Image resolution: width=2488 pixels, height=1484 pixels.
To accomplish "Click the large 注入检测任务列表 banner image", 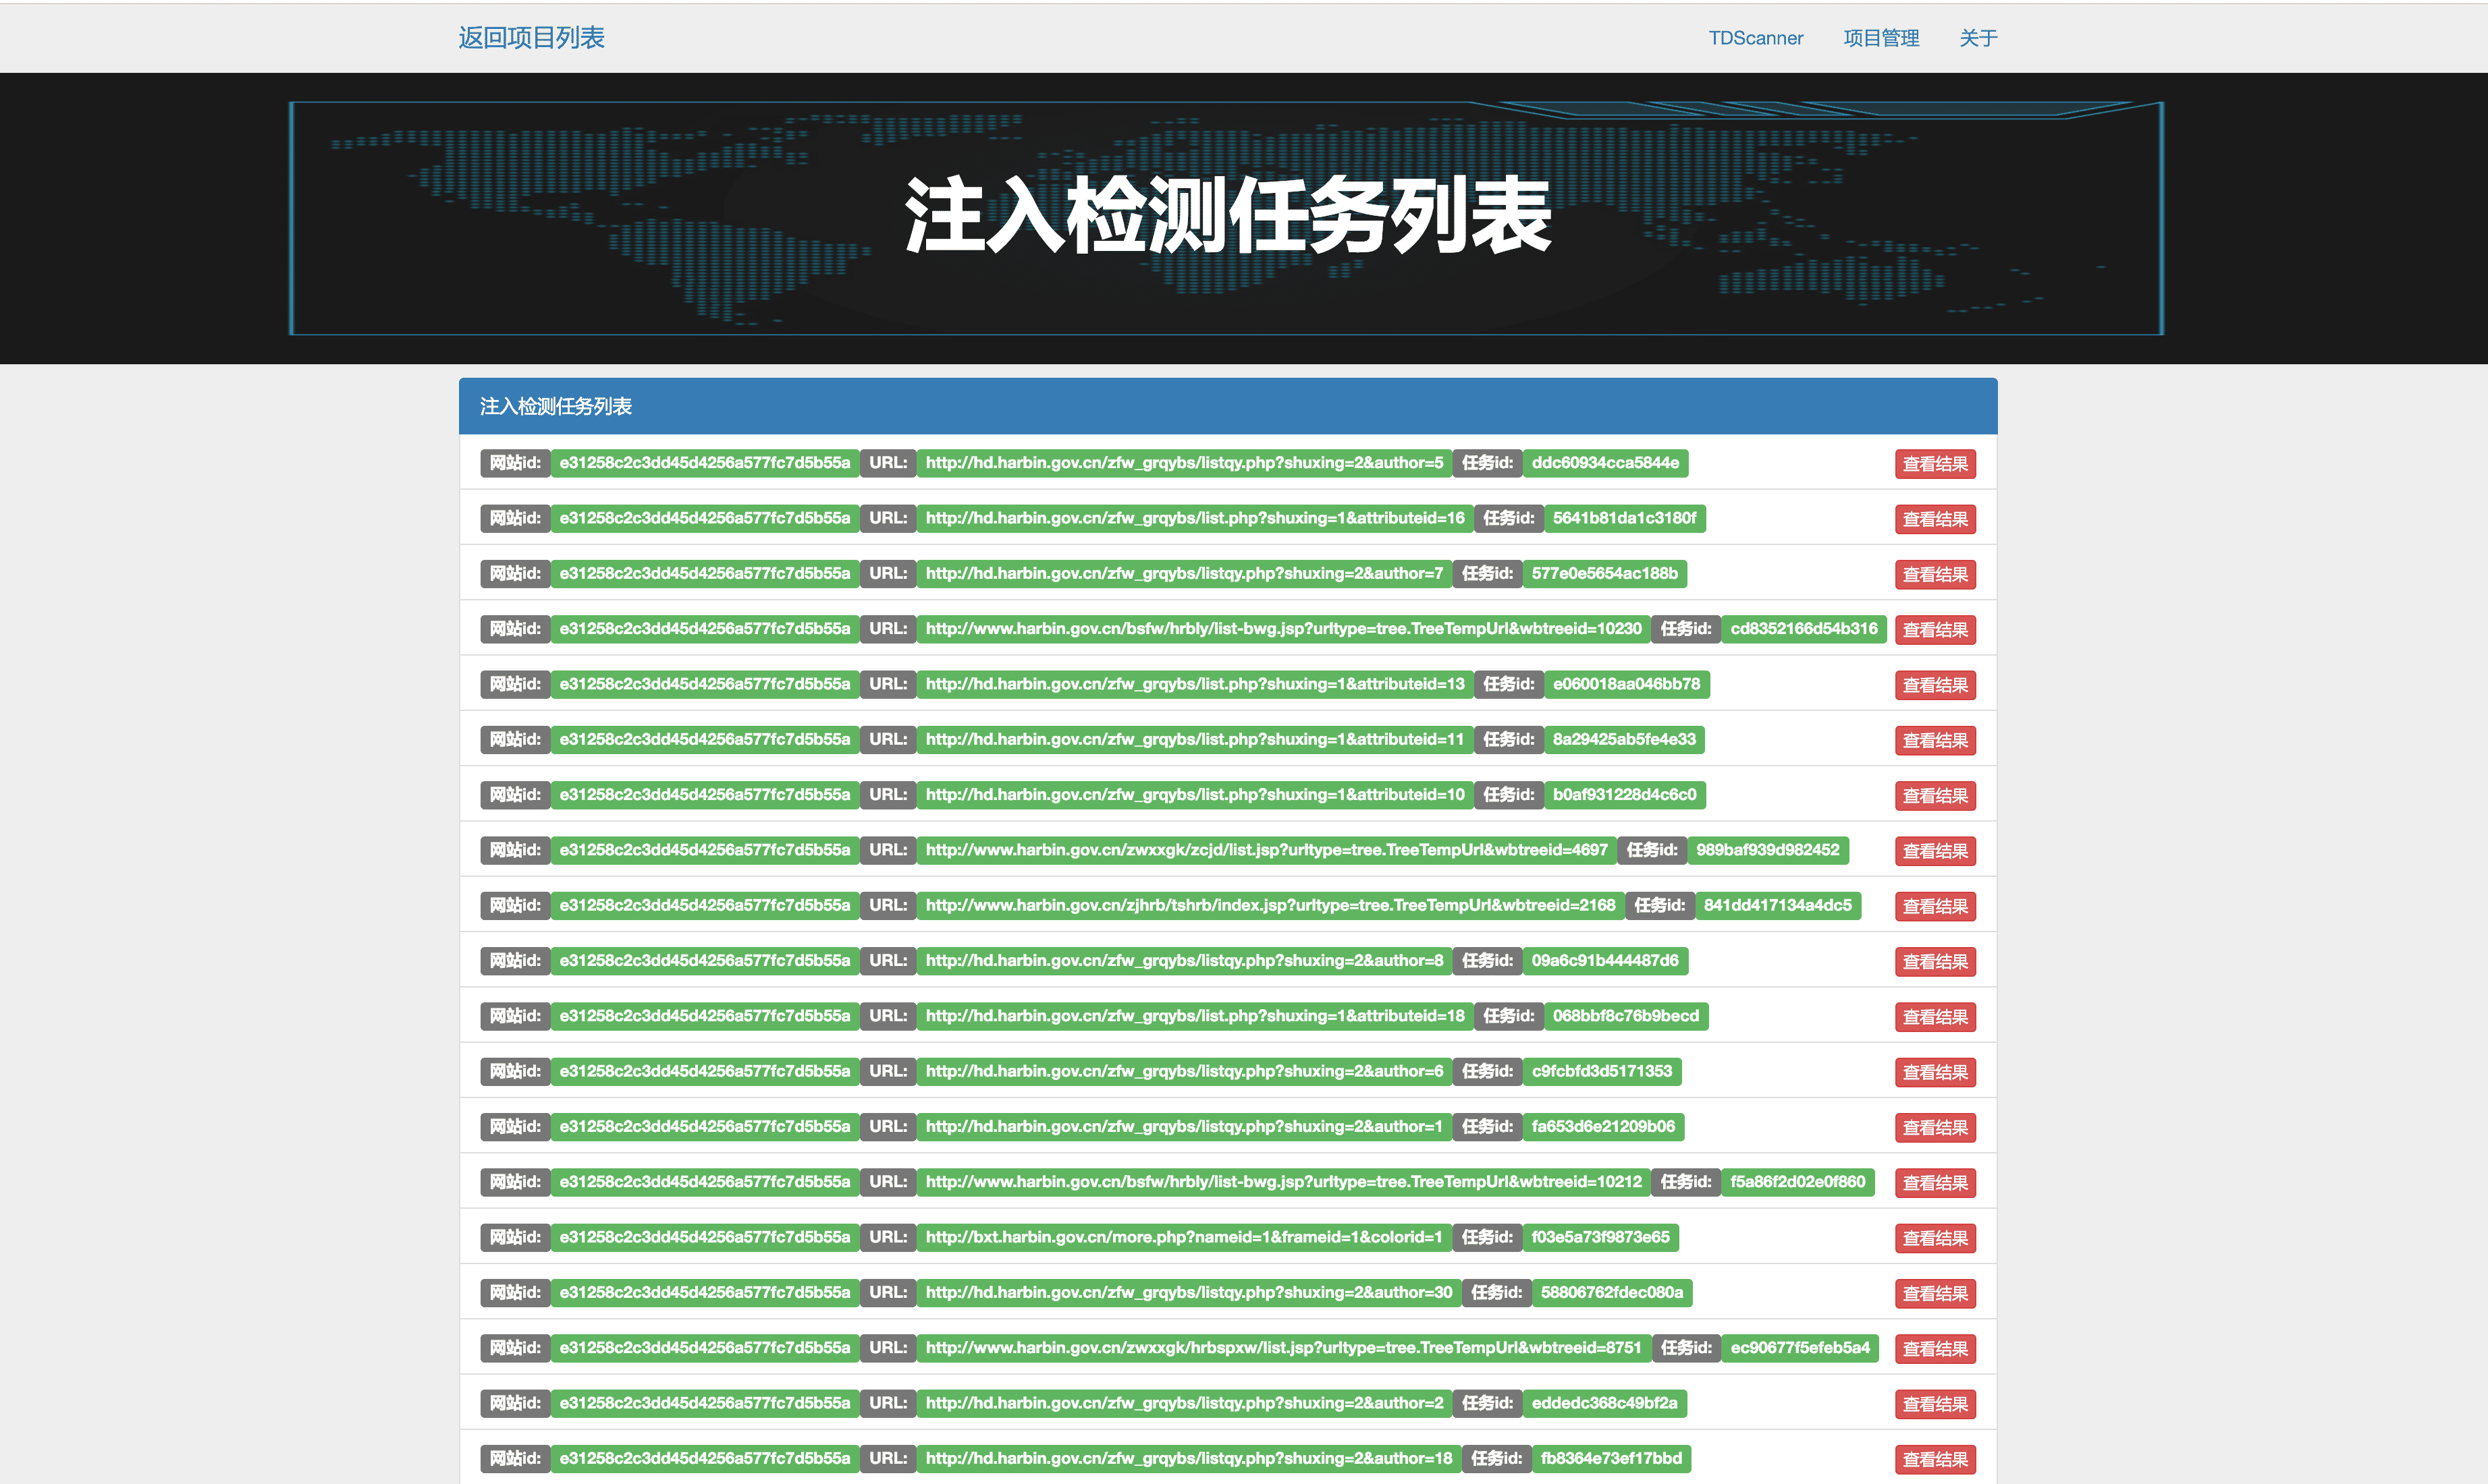I will [1228, 217].
